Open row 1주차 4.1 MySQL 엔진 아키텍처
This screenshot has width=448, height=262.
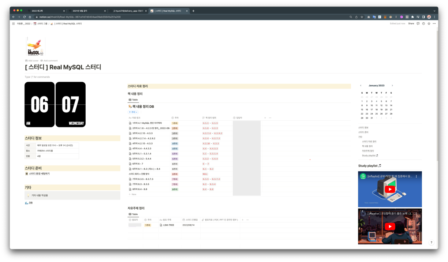pyautogui.click(x=147, y=123)
